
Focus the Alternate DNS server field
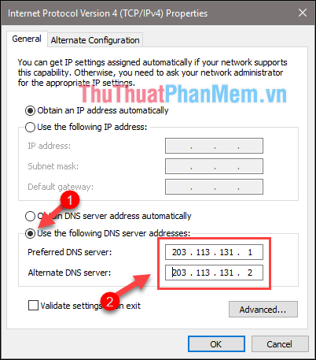(214, 273)
